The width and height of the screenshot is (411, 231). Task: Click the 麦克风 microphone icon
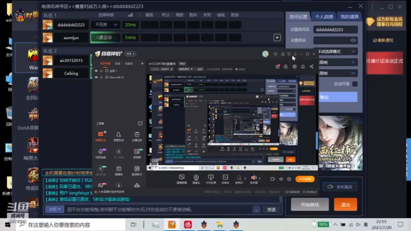tap(239, 178)
